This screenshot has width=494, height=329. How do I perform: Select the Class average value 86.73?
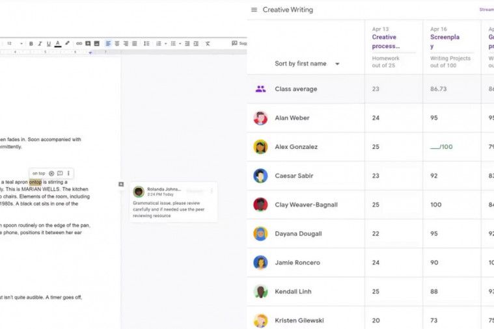pos(439,89)
